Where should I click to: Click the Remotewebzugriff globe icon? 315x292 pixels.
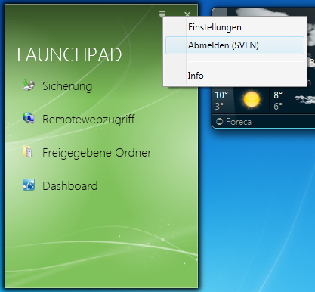click(29, 118)
